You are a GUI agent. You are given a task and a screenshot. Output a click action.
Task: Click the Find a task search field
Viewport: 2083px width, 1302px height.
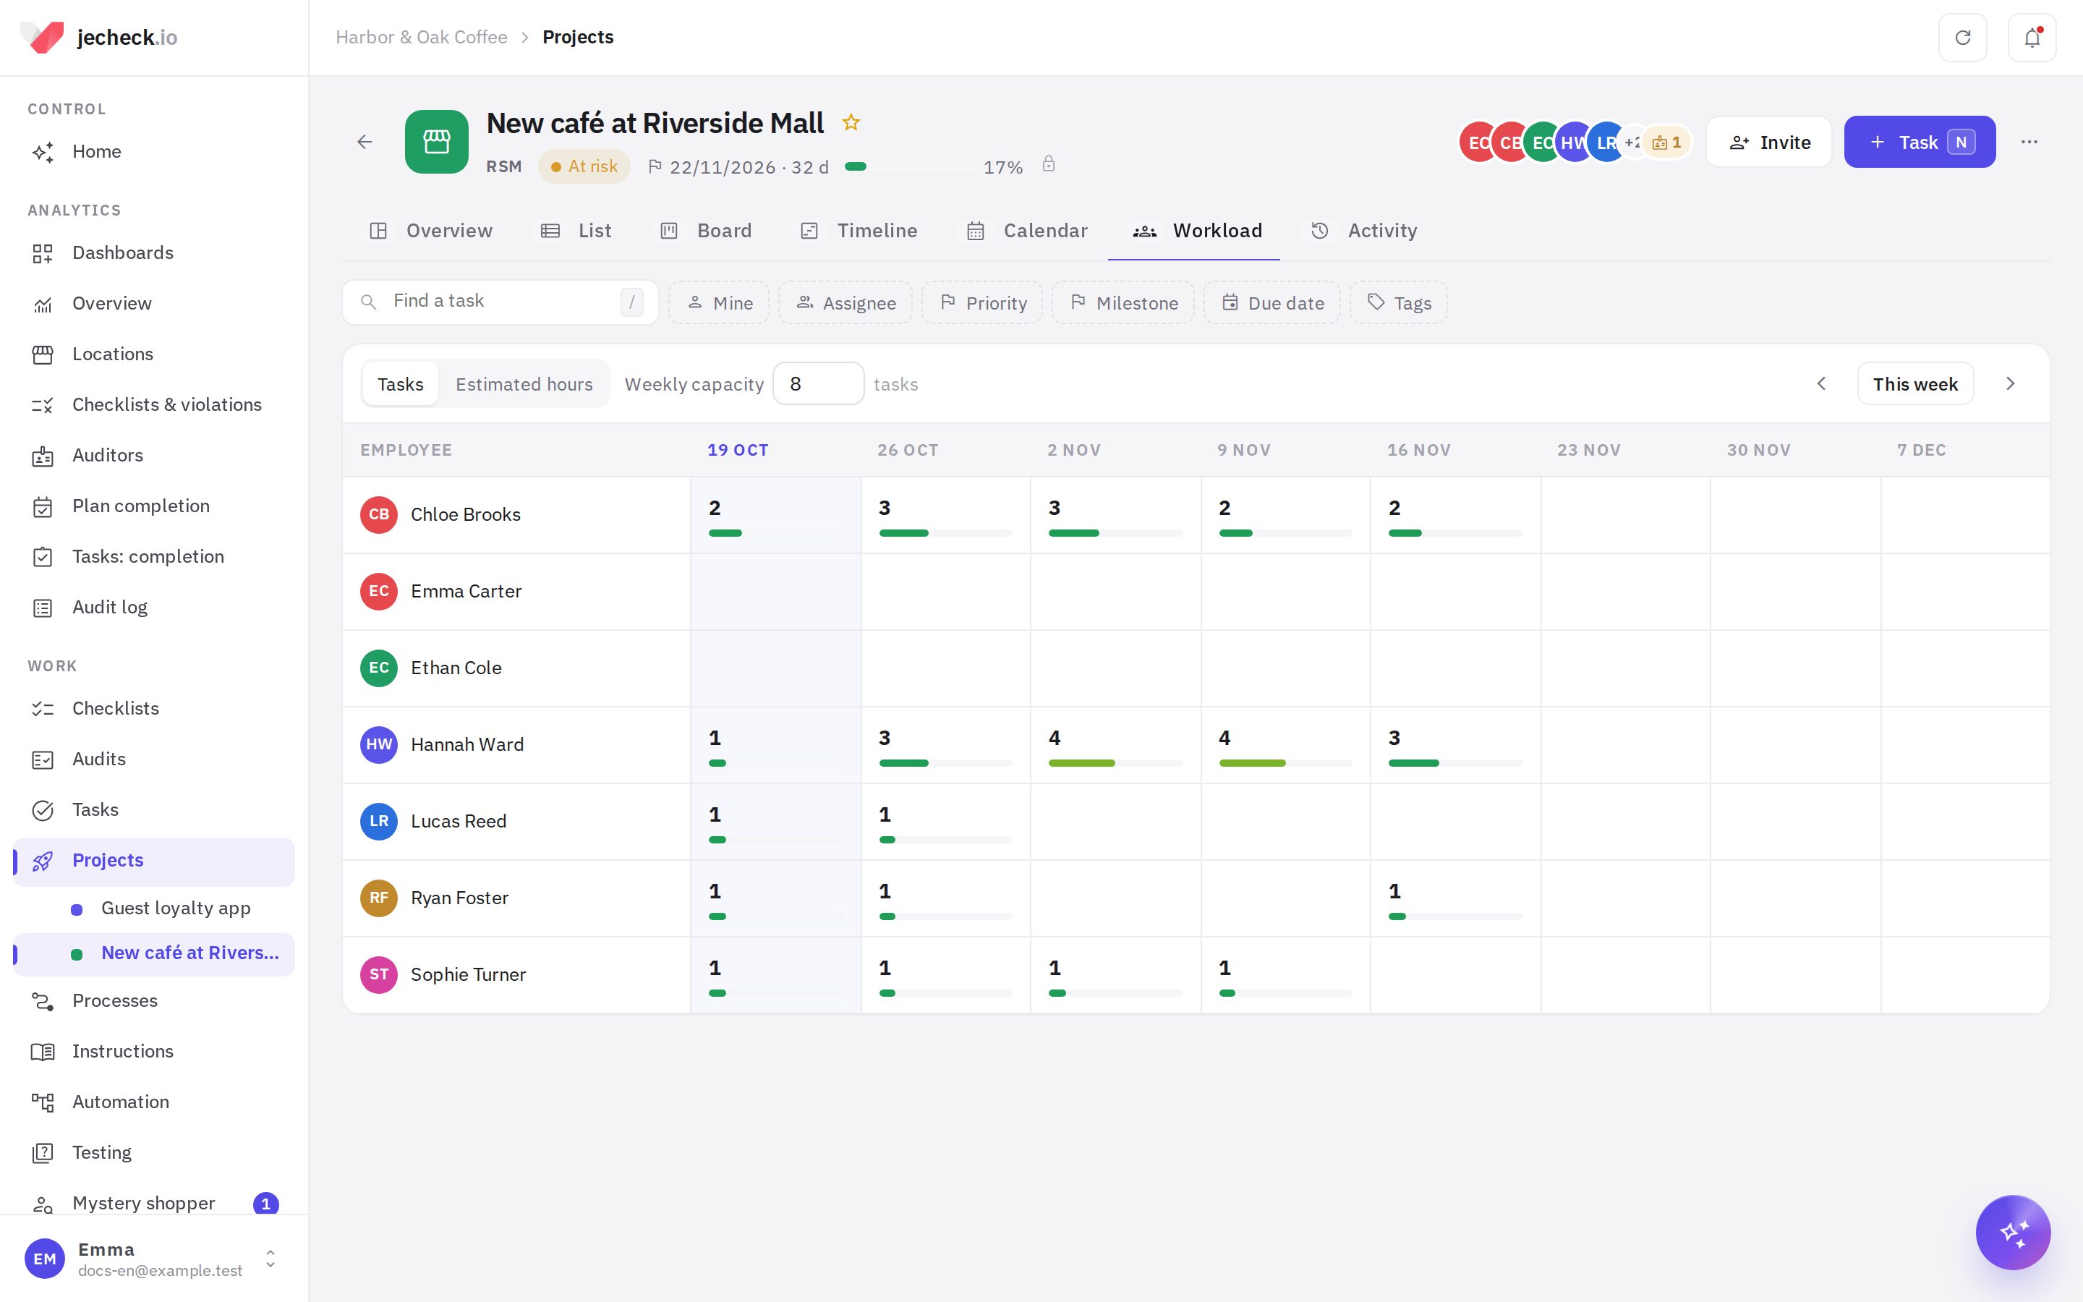click(500, 302)
